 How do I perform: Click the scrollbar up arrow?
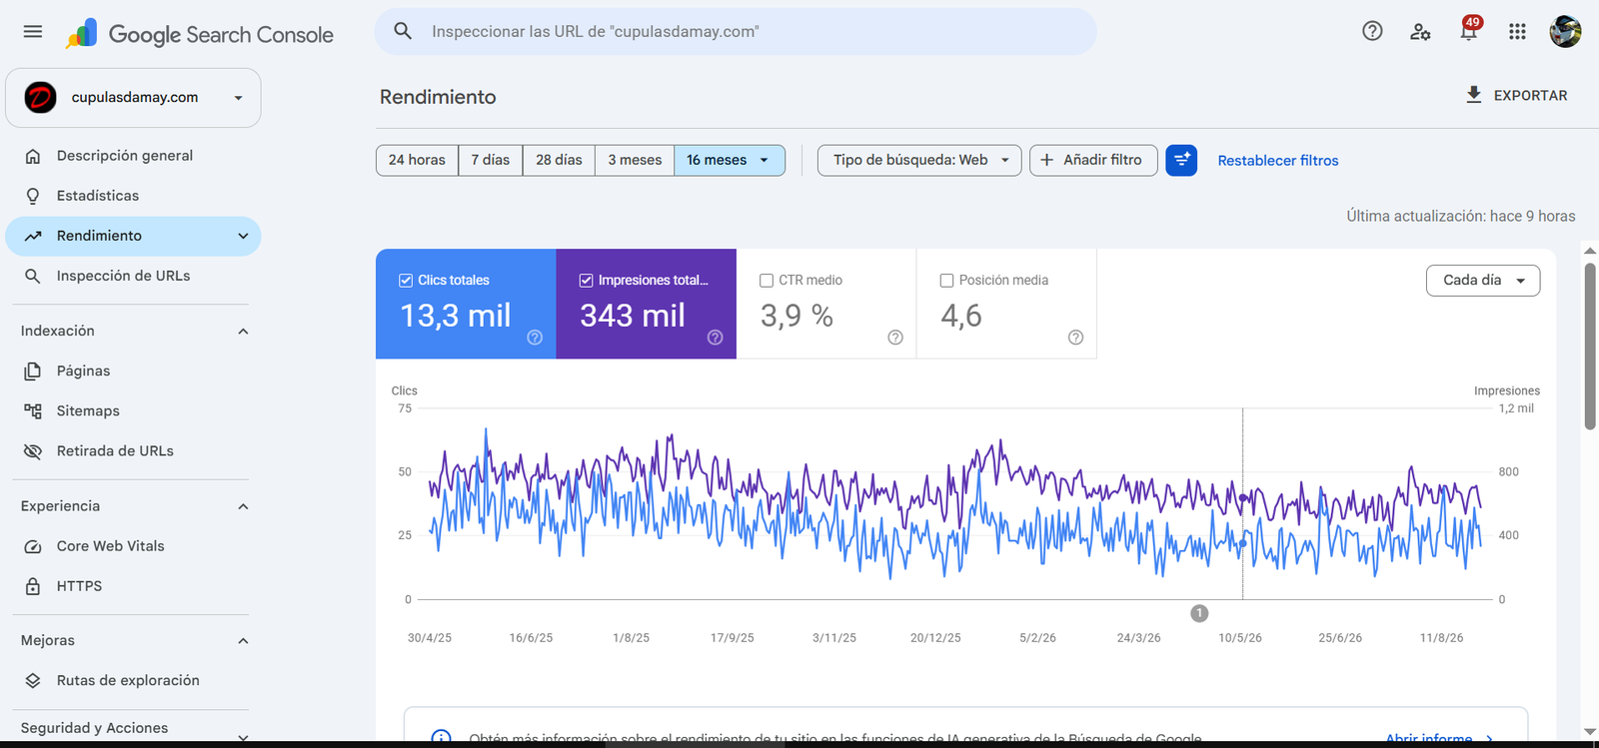click(x=1590, y=251)
